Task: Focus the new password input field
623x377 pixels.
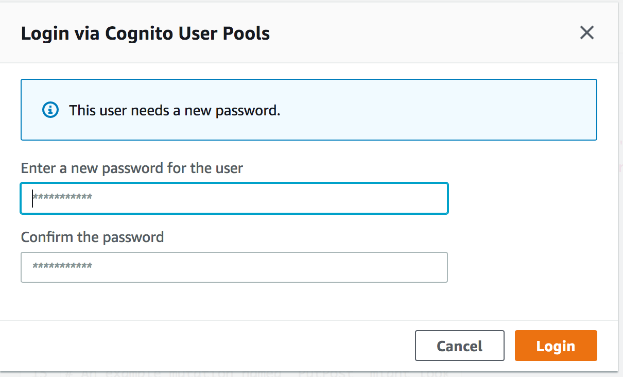Action: 234,198
